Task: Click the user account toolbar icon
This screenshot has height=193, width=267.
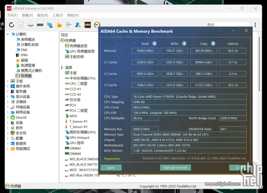Action: [78, 25]
